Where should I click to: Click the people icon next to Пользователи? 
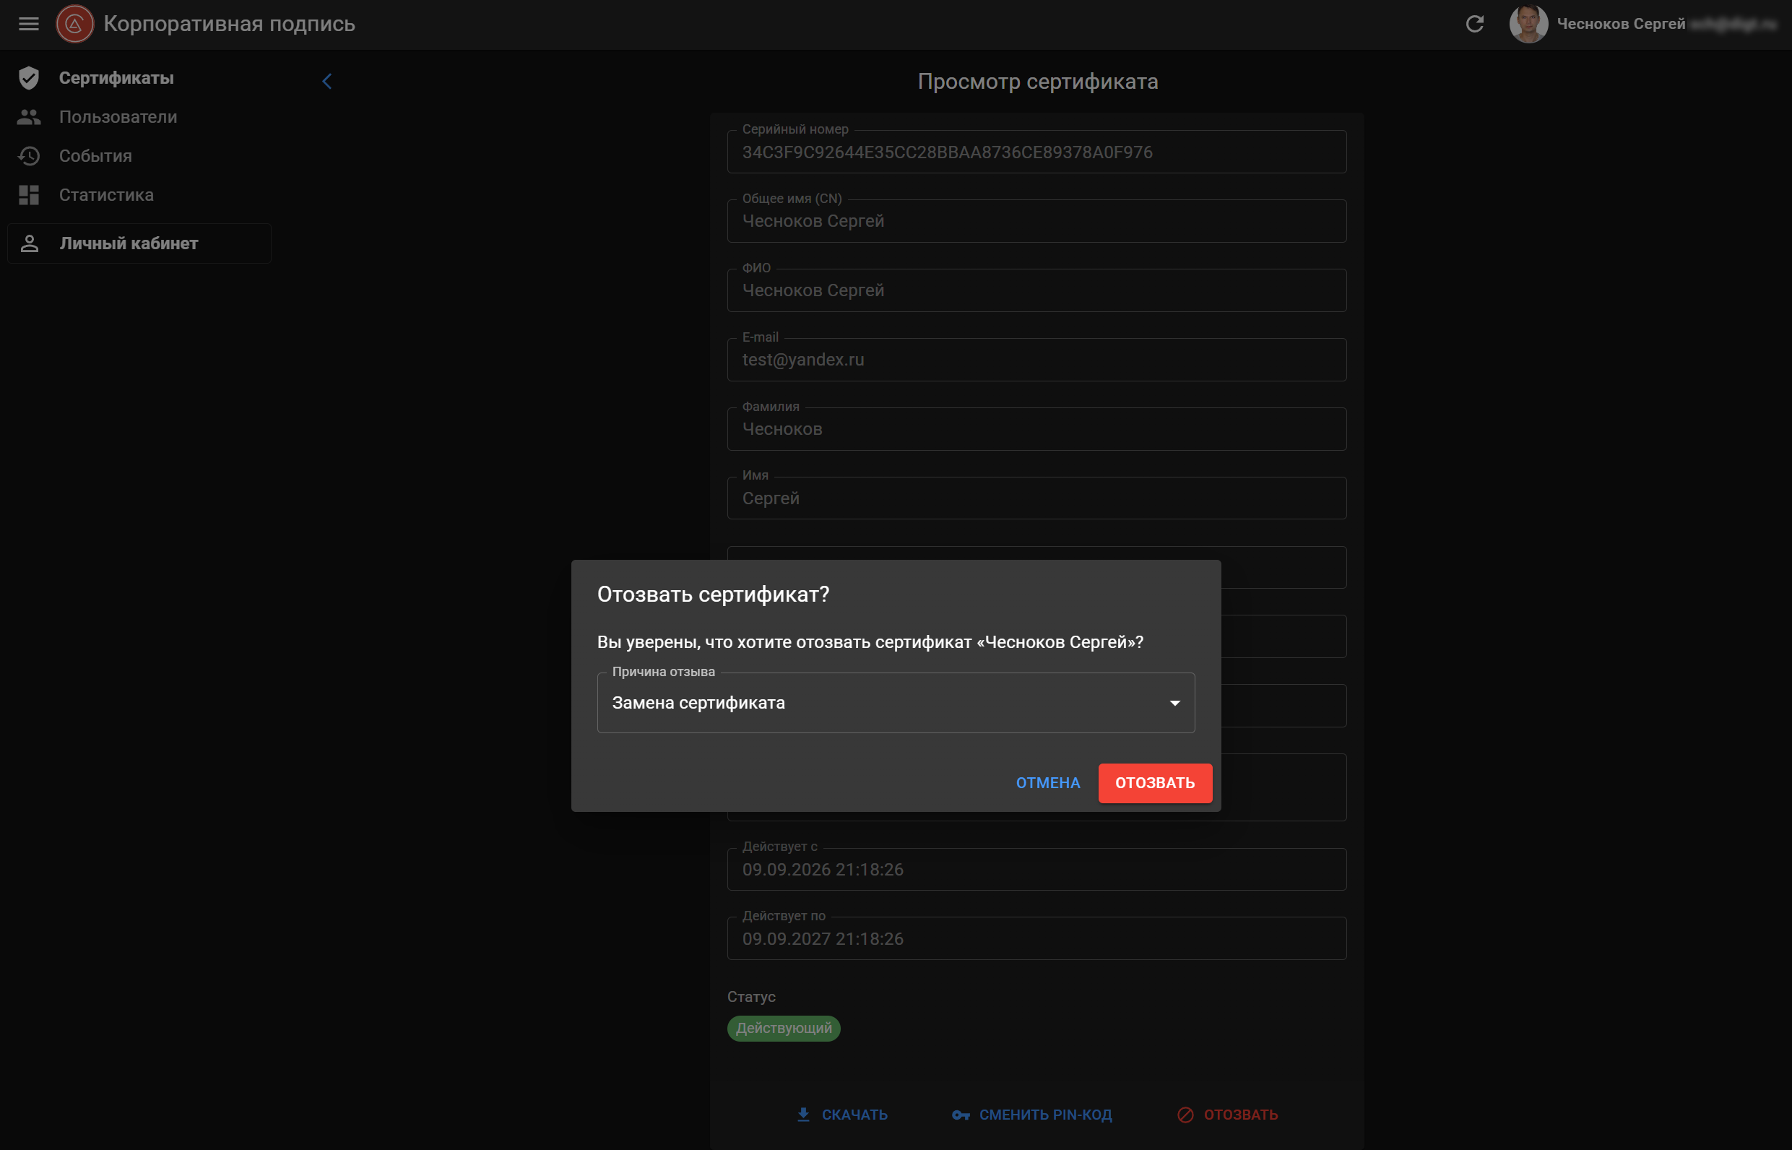28,117
